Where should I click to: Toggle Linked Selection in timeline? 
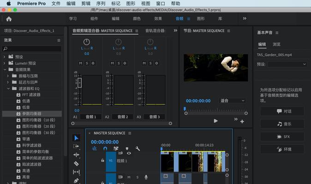(x=116, y=149)
